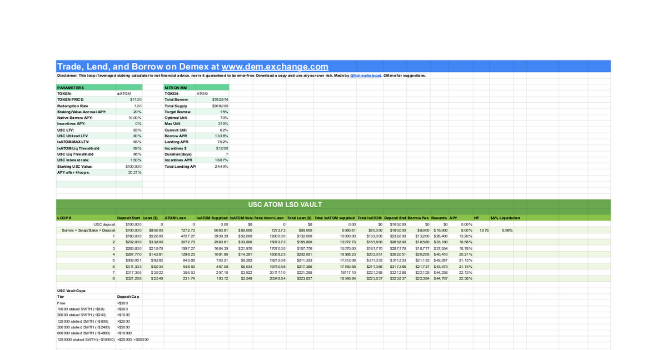This screenshot has height=350, width=667.
Task: Select the Incentives APR label cell
Action: [180, 160]
